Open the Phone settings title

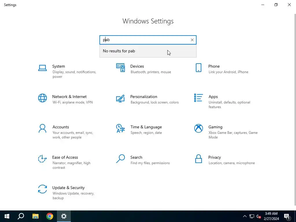point(214,66)
